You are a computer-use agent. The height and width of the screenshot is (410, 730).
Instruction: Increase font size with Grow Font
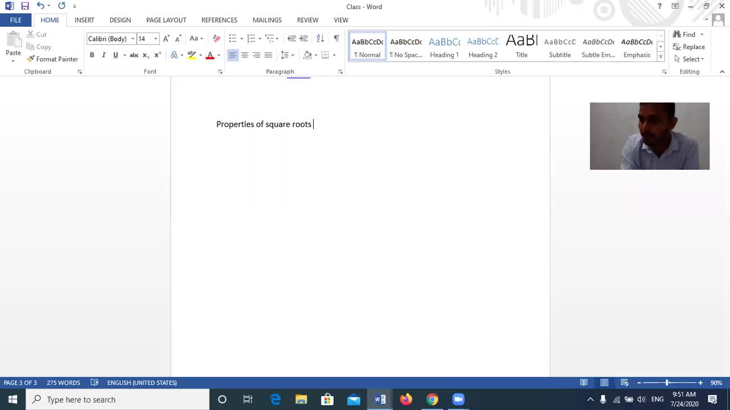coord(166,39)
